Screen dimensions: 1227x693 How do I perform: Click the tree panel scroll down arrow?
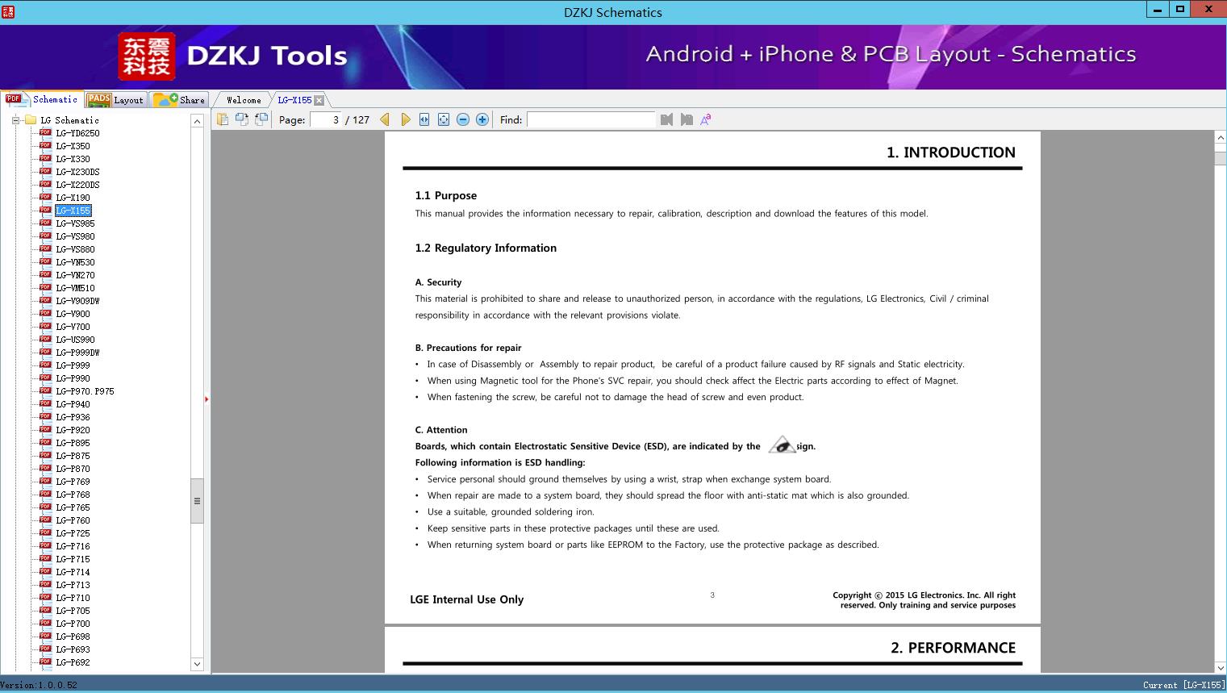(x=197, y=664)
